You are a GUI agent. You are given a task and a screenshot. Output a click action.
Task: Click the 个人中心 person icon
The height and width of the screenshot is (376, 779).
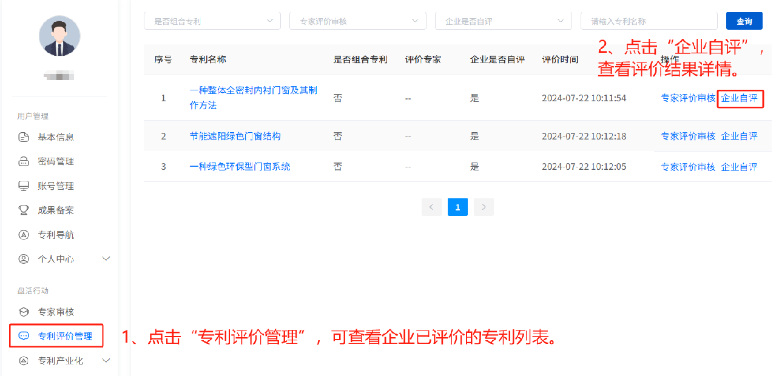coord(24,259)
